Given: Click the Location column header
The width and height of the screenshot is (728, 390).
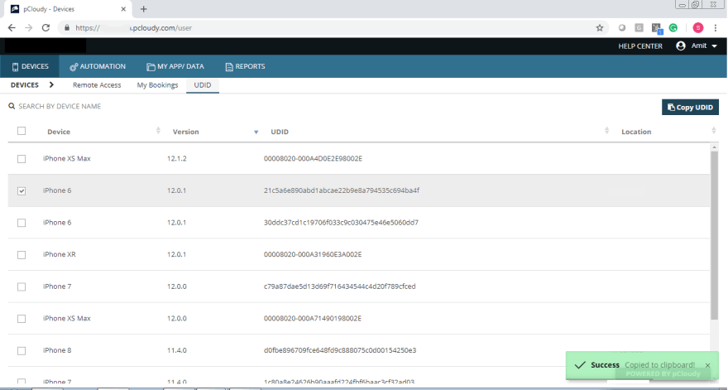Looking at the screenshot, I should point(636,132).
